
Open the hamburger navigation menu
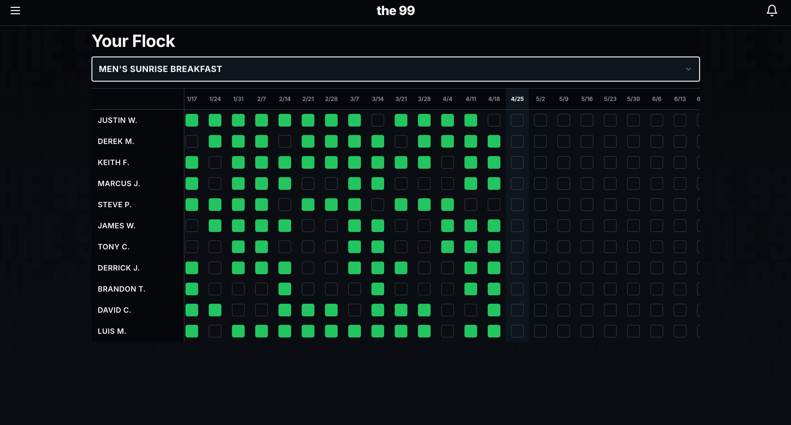pos(15,11)
